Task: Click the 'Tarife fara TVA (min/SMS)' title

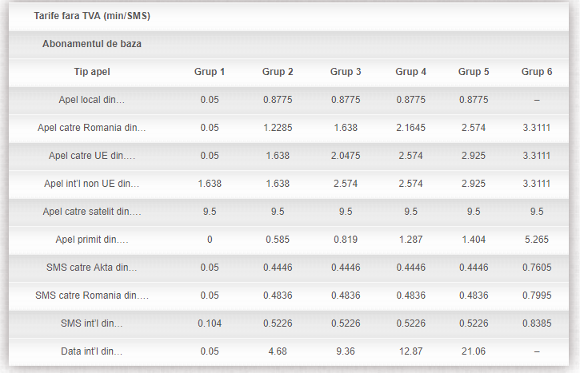Action: (x=92, y=16)
